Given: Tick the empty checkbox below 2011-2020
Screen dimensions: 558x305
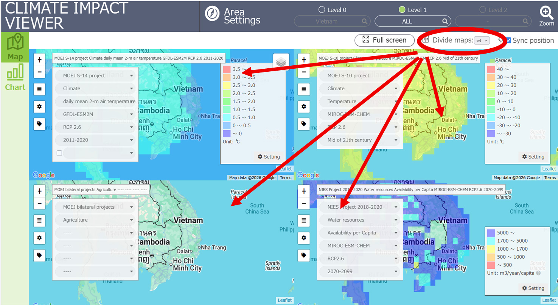Looking at the screenshot, I should tap(59, 153).
